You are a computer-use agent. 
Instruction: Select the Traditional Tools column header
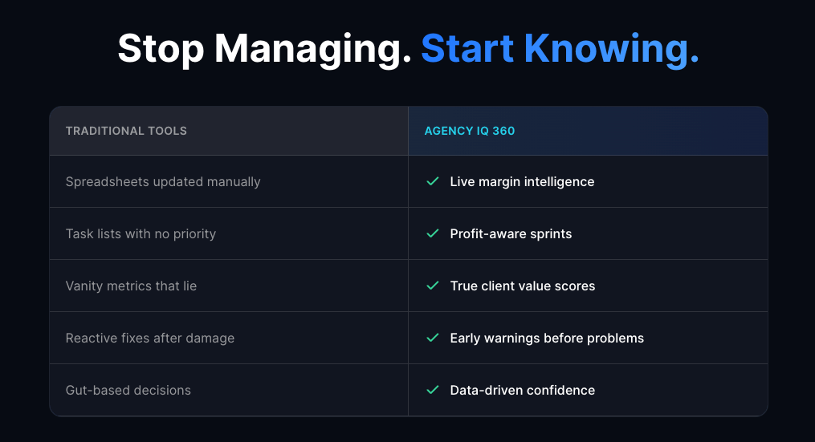126,131
